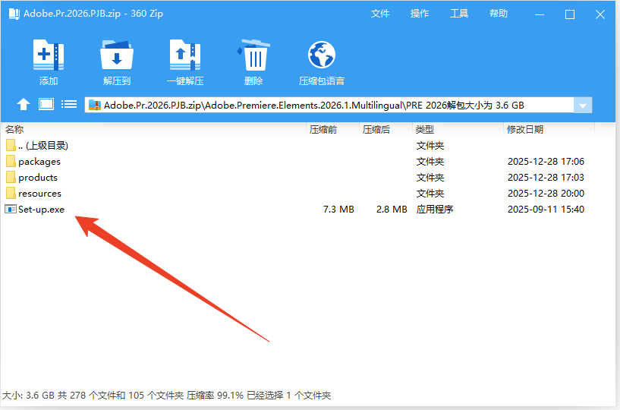This screenshot has height=410, width=620.
Task: Open the 帮助 menu
Action: 499,14
